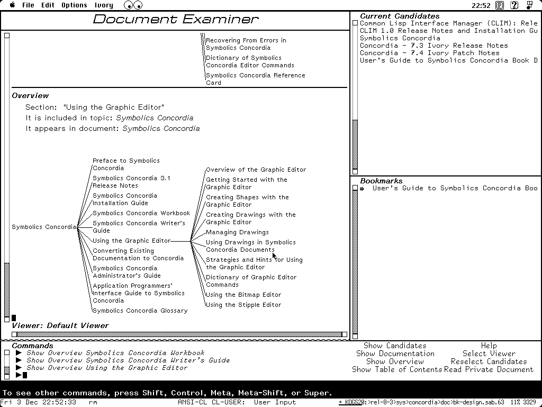Open the Options menu
The width and height of the screenshot is (542, 407).
tap(74, 5)
